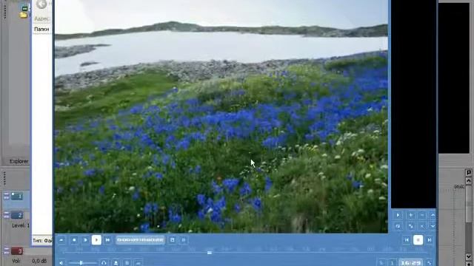Image resolution: width=474 pixels, height=266 pixels.
Task: Click the eject button in the player controls
Action: tap(61, 240)
